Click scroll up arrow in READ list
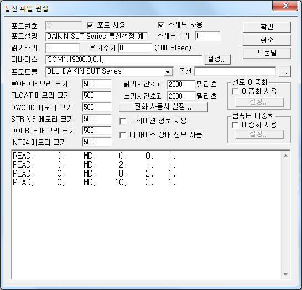 pos(285,156)
